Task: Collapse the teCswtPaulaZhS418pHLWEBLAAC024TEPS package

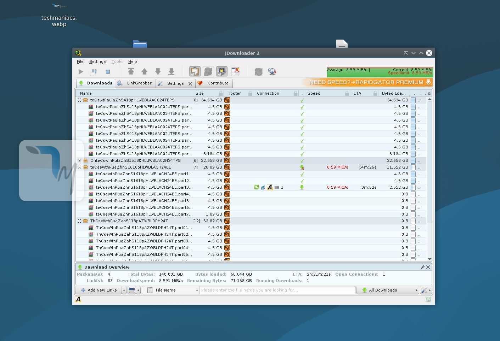Action: click(x=80, y=100)
